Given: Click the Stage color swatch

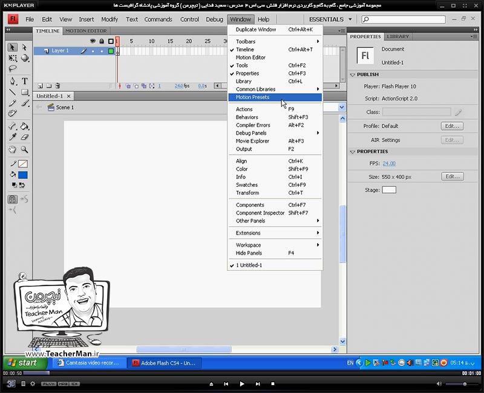Looking at the screenshot, I should pos(389,190).
